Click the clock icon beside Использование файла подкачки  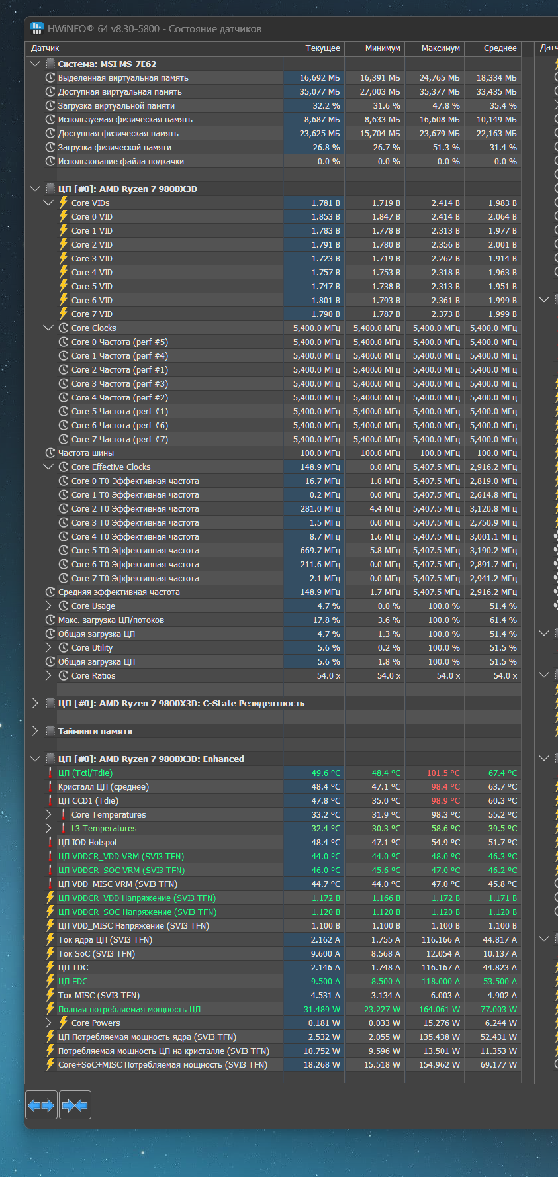(50, 162)
